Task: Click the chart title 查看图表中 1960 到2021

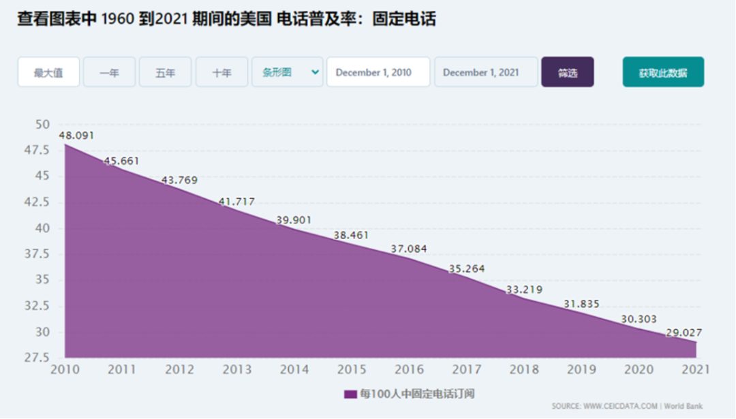Action: click(102, 19)
